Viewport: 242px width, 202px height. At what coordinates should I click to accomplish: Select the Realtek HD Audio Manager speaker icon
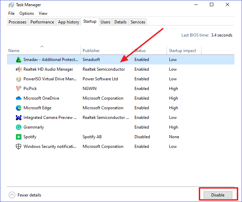(19, 69)
